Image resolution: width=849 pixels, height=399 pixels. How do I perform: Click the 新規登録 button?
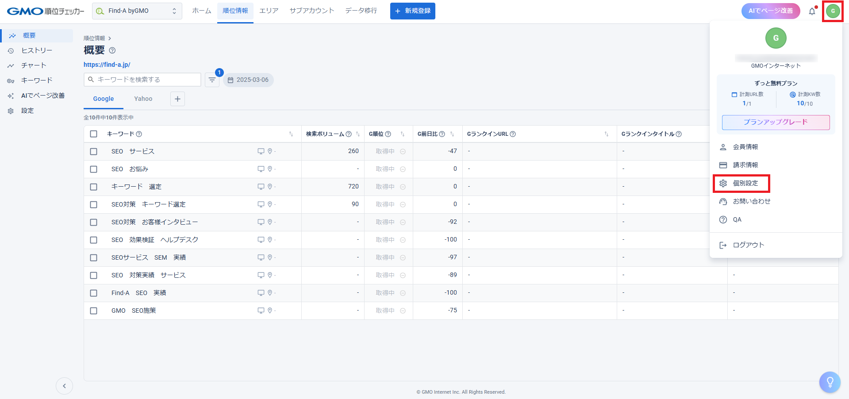pyautogui.click(x=413, y=11)
